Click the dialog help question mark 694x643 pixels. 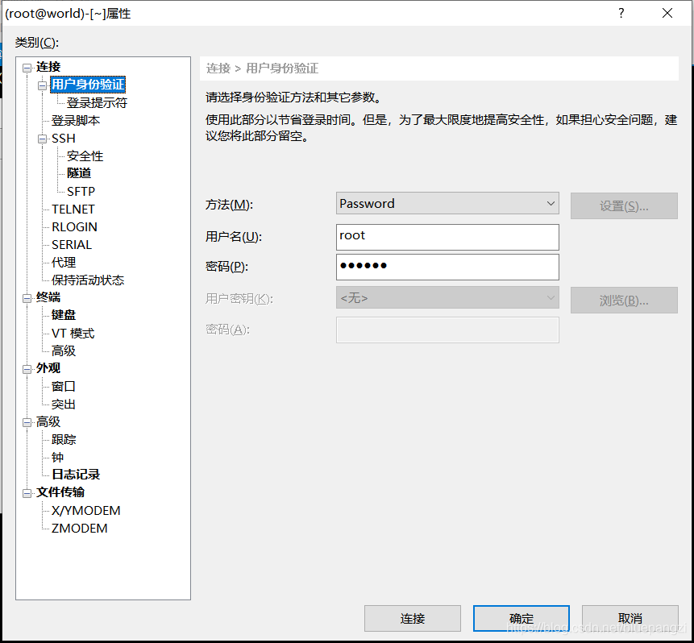coord(621,13)
